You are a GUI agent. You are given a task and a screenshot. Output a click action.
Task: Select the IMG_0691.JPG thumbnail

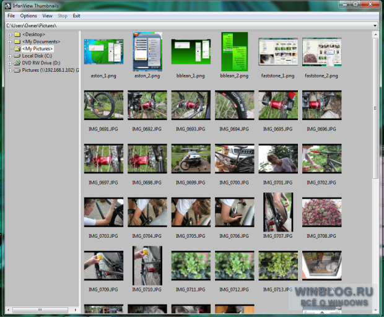[x=103, y=105]
